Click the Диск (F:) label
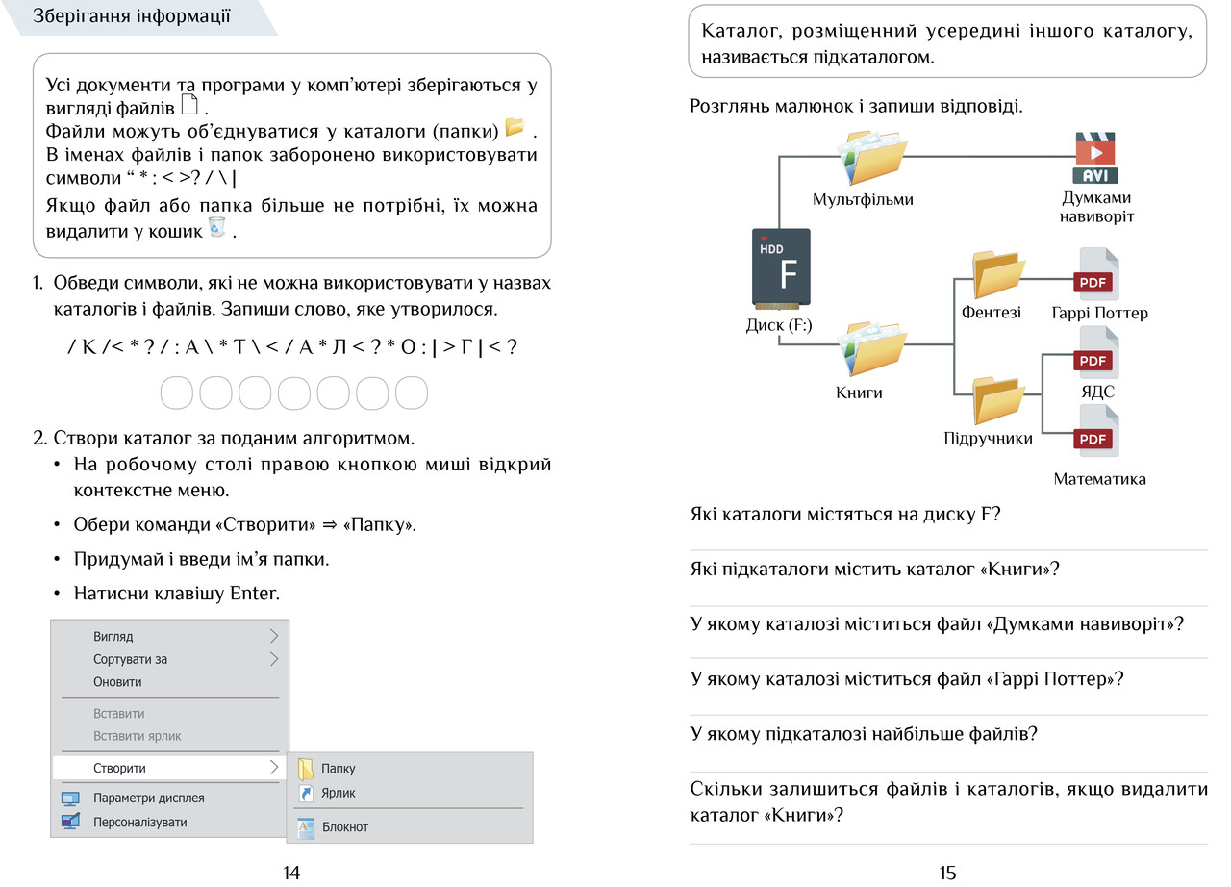 pos(779,325)
